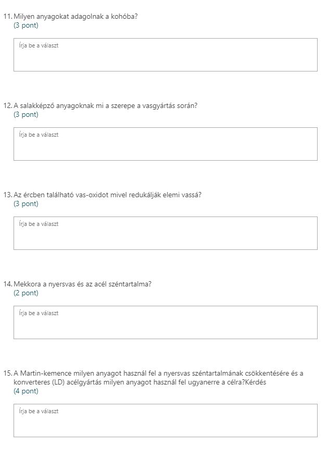Activate the answer field for question 14

165,322
